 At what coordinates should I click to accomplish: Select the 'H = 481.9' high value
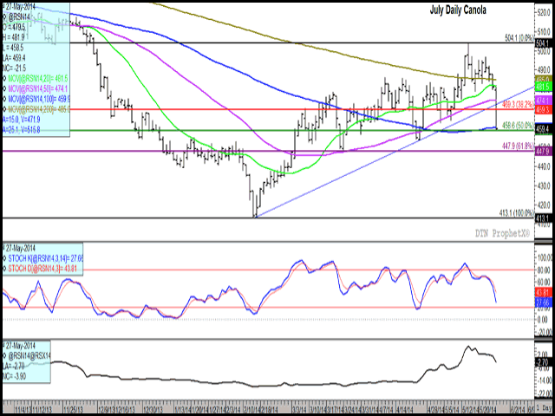coord(14,37)
